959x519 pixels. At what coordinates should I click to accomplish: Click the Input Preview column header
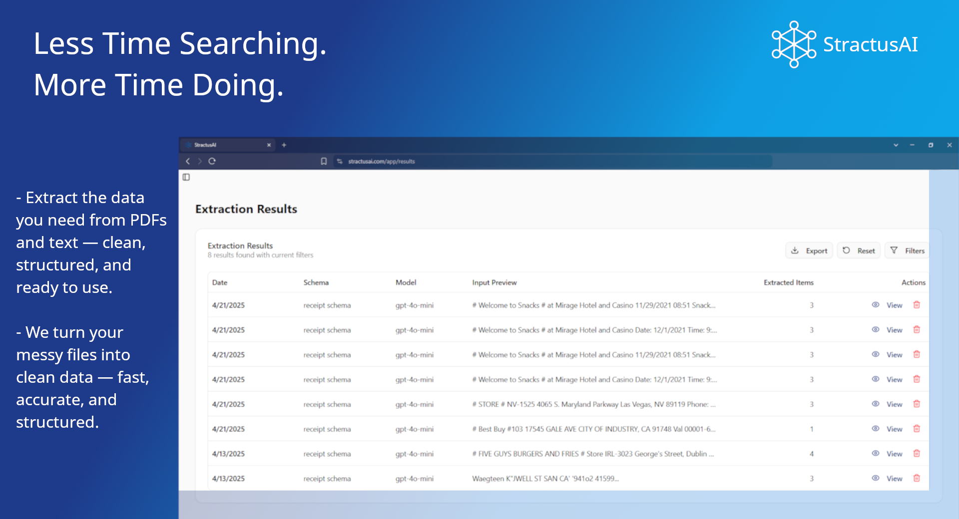494,282
